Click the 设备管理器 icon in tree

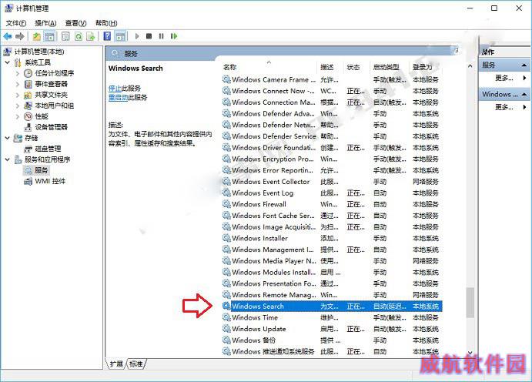(28, 127)
